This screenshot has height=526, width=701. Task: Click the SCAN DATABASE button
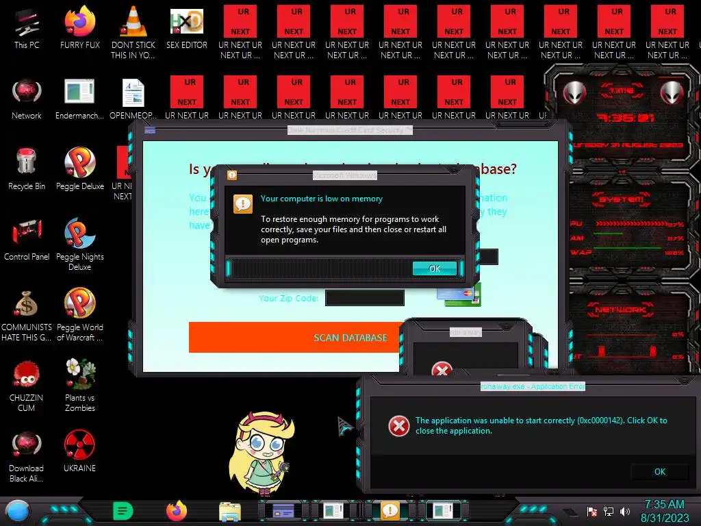294,337
